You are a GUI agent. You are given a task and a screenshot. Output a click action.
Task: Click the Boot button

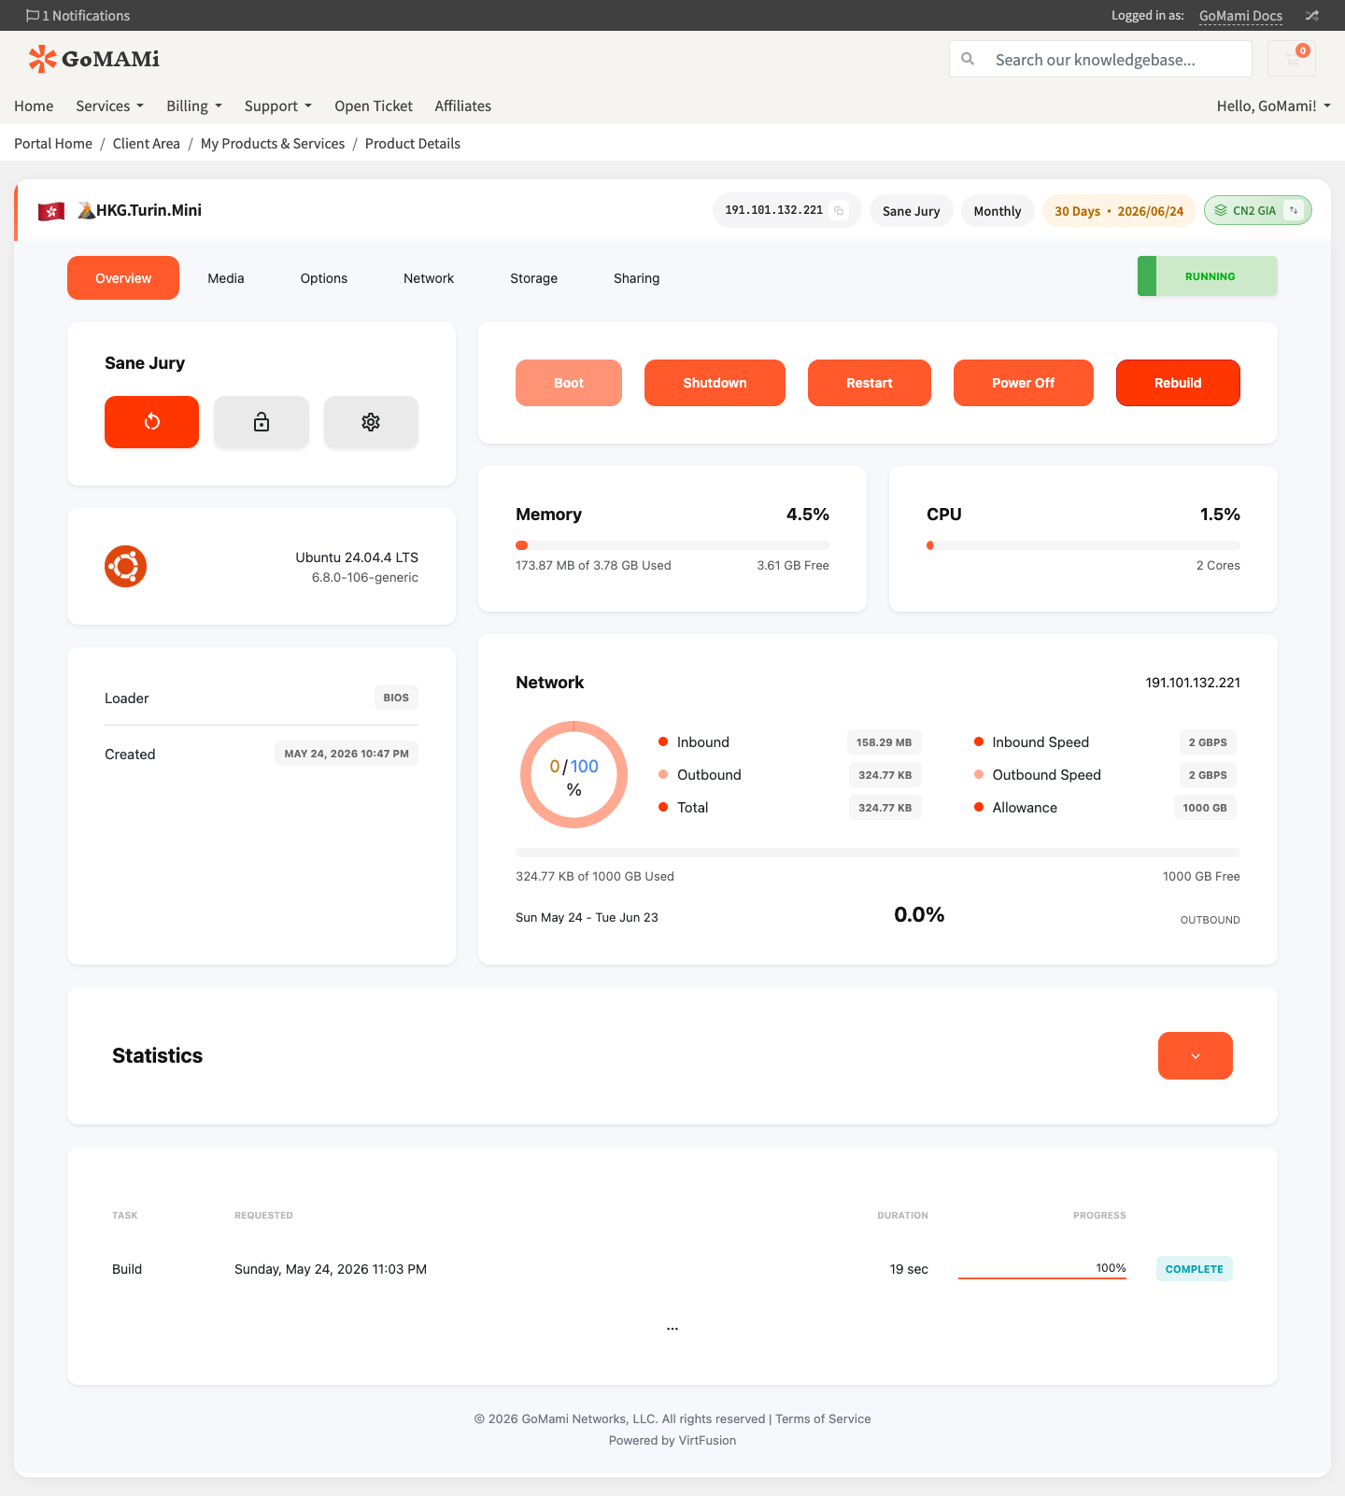(x=569, y=383)
